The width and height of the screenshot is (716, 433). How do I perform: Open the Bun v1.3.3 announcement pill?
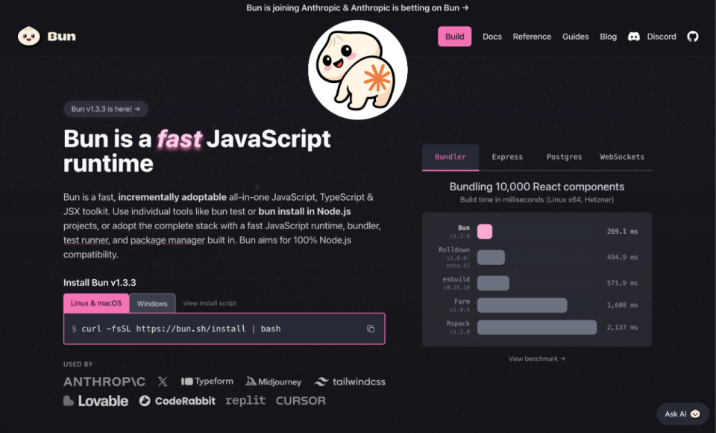106,109
